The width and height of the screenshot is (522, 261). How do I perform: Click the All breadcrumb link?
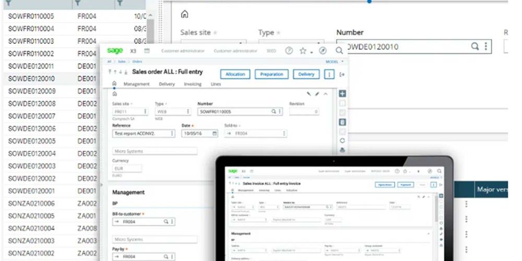[x=109, y=62]
